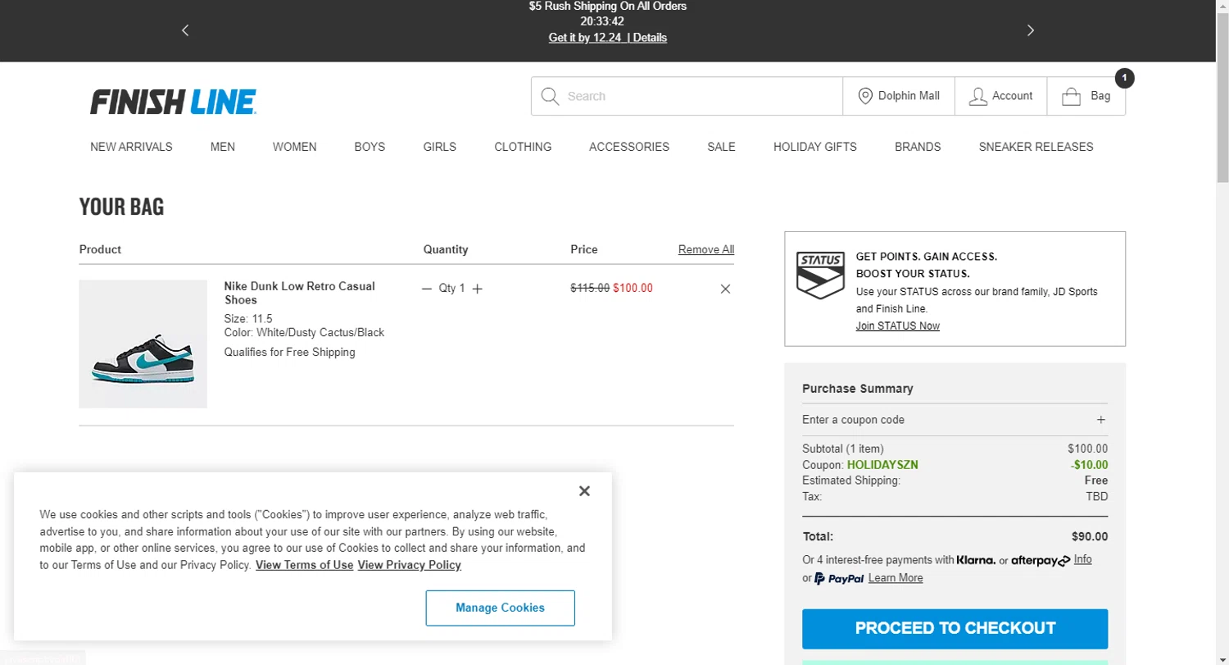Click the -$10.00 coupon discount value
This screenshot has height=665, width=1229.
pos(1090,465)
